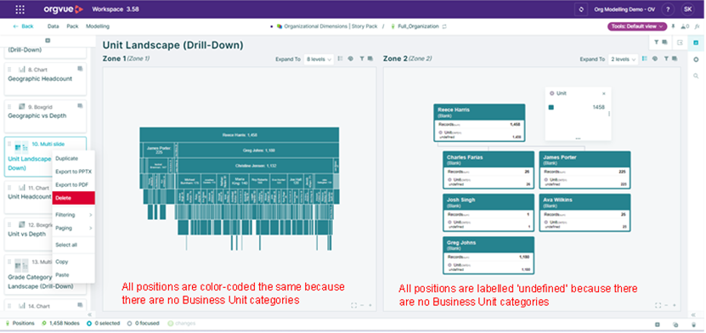Viewport: 706px width, 333px height.
Task: Open the help question mark icon
Action: [x=668, y=9]
